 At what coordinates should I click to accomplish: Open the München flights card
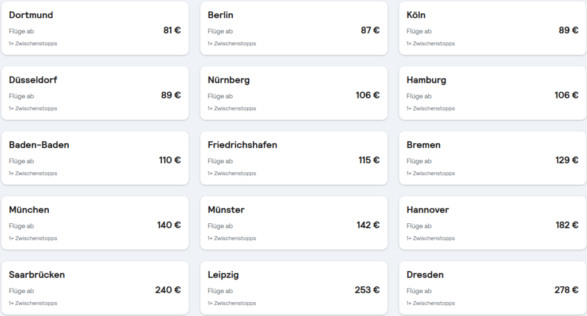point(95,223)
